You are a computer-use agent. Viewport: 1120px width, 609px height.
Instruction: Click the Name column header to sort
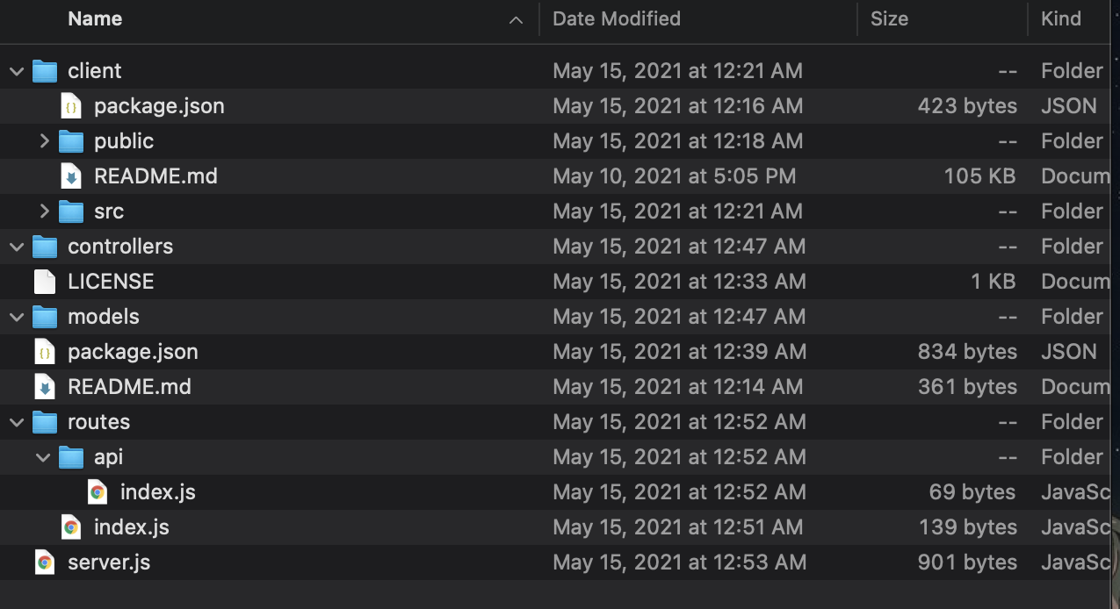(95, 18)
